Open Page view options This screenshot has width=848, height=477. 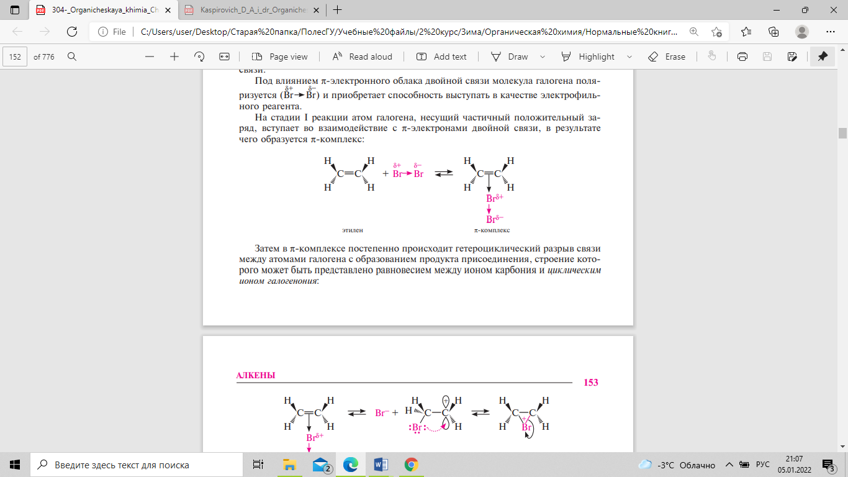coord(280,57)
